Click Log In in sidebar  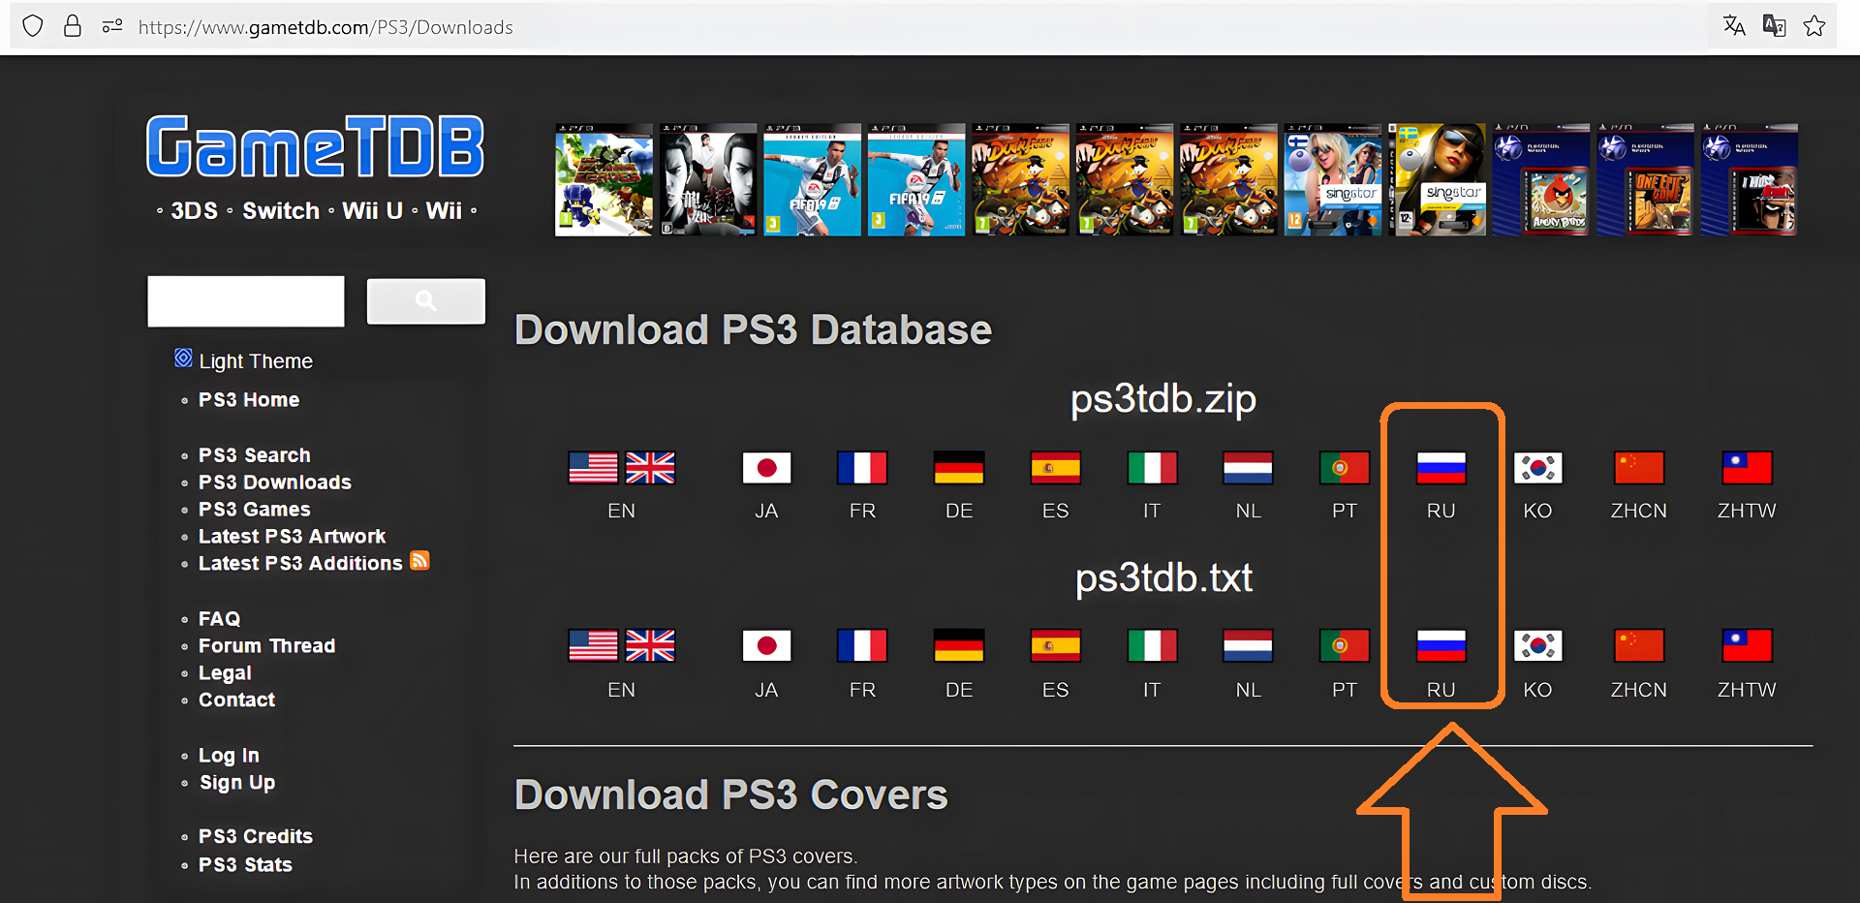[x=229, y=756]
